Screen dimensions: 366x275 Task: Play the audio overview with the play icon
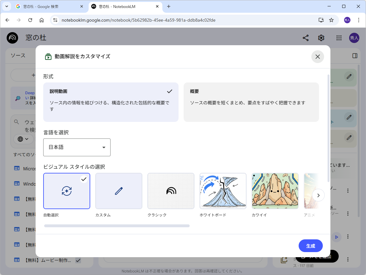(x=336, y=237)
